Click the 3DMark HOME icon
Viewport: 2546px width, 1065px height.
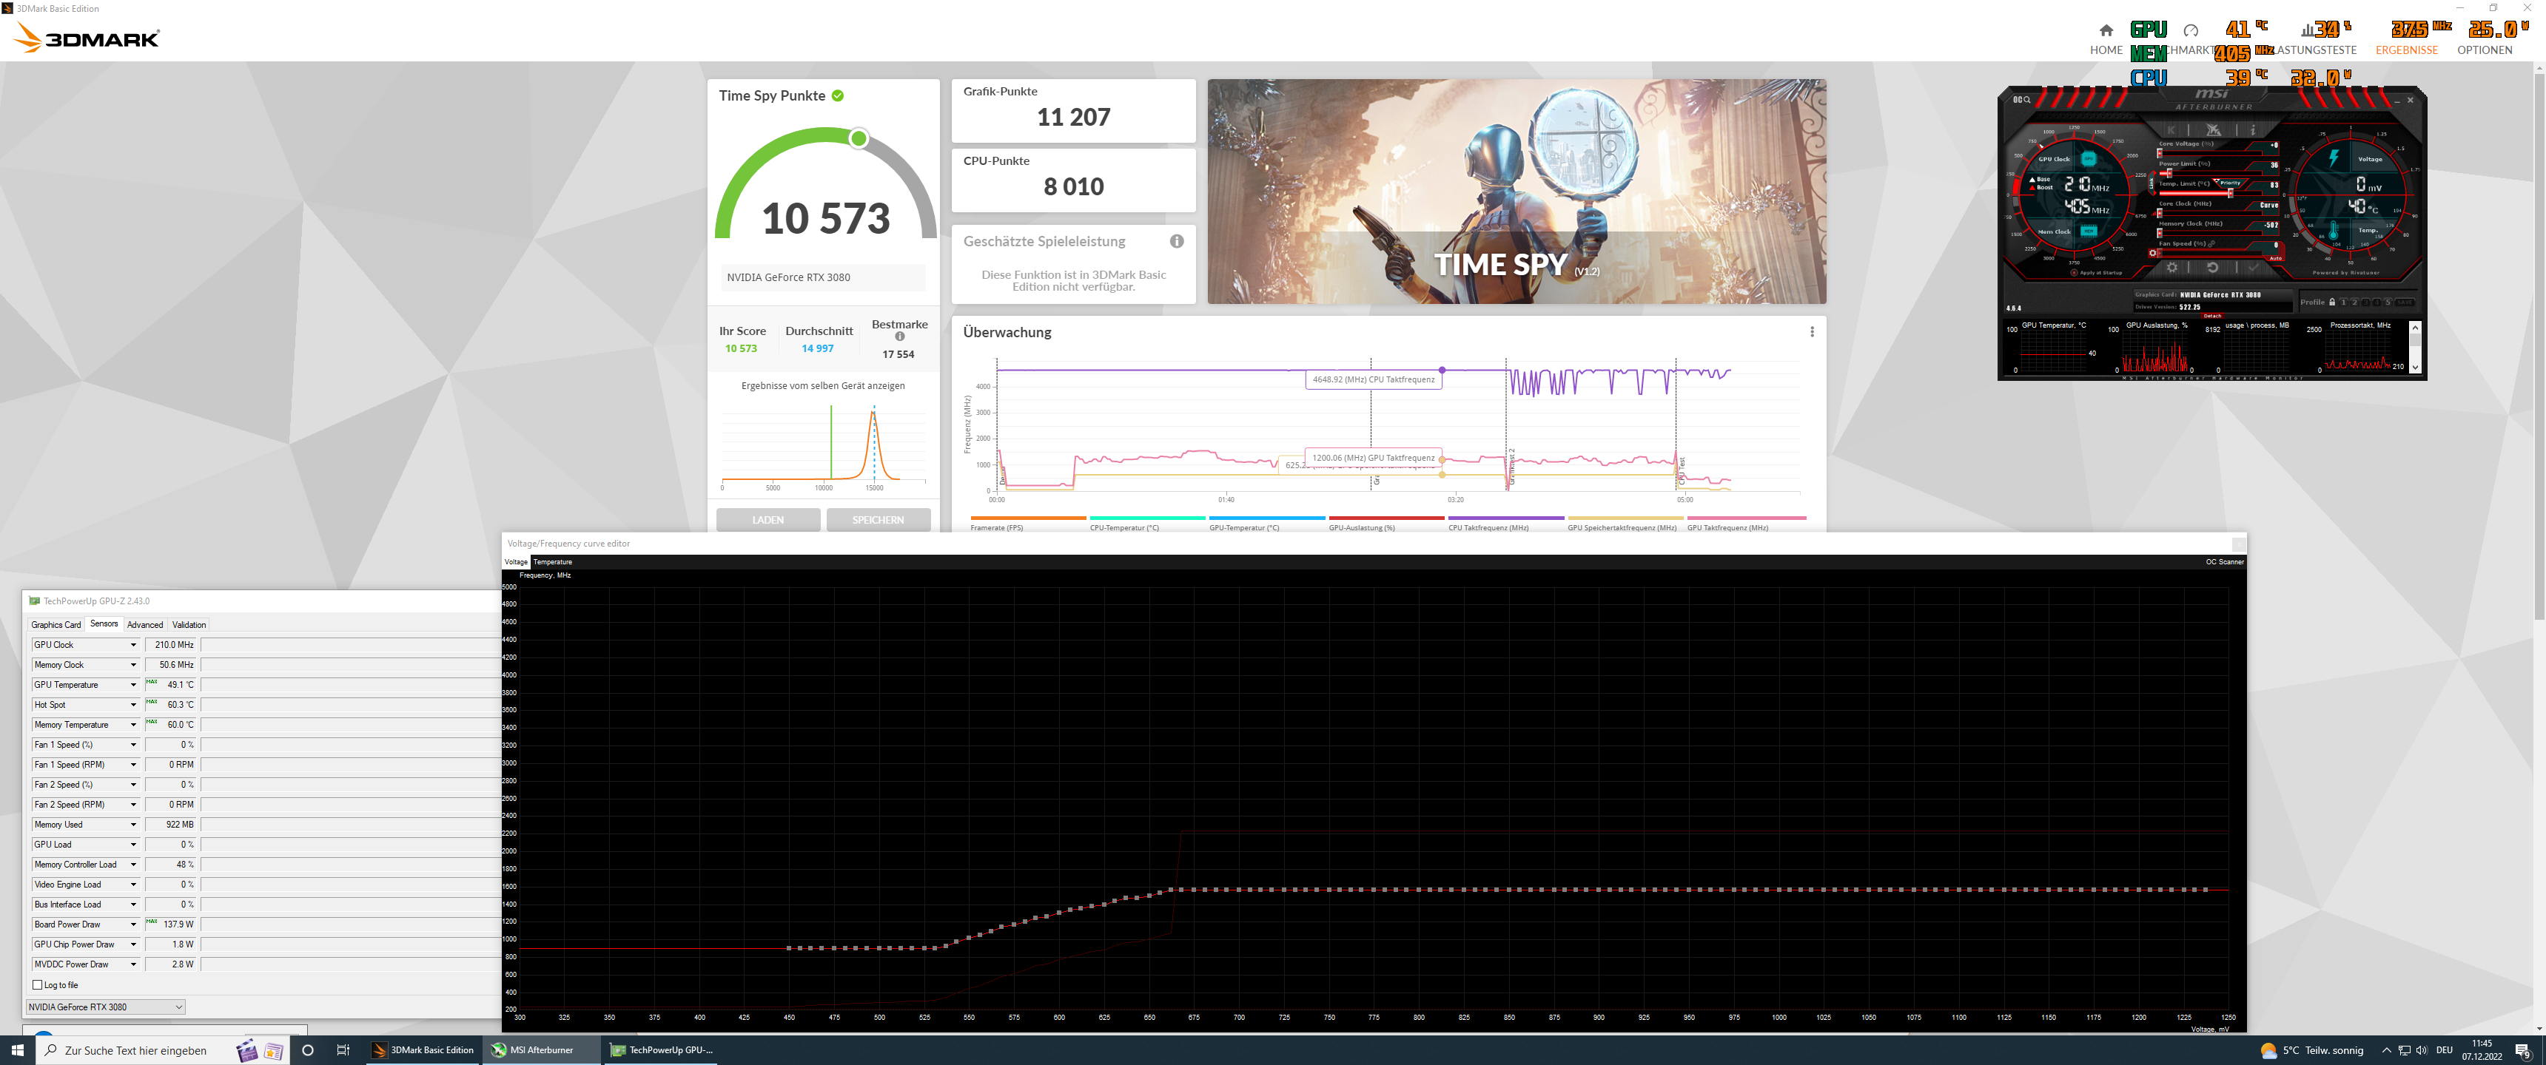click(2106, 30)
